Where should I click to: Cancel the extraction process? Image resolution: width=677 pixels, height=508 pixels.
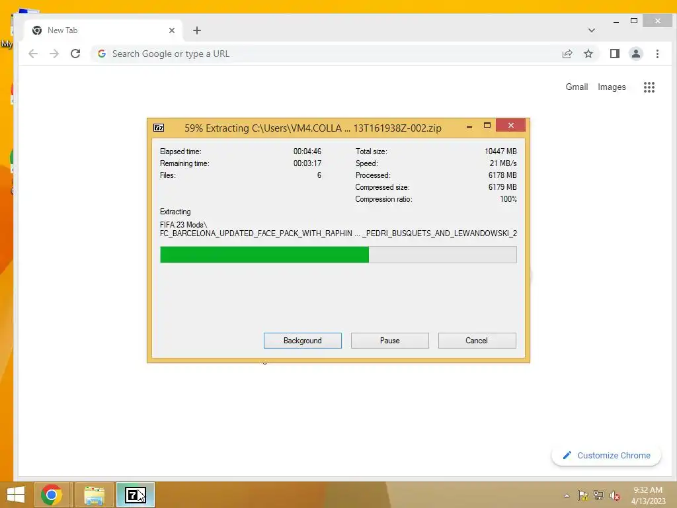tap(477, 341)
